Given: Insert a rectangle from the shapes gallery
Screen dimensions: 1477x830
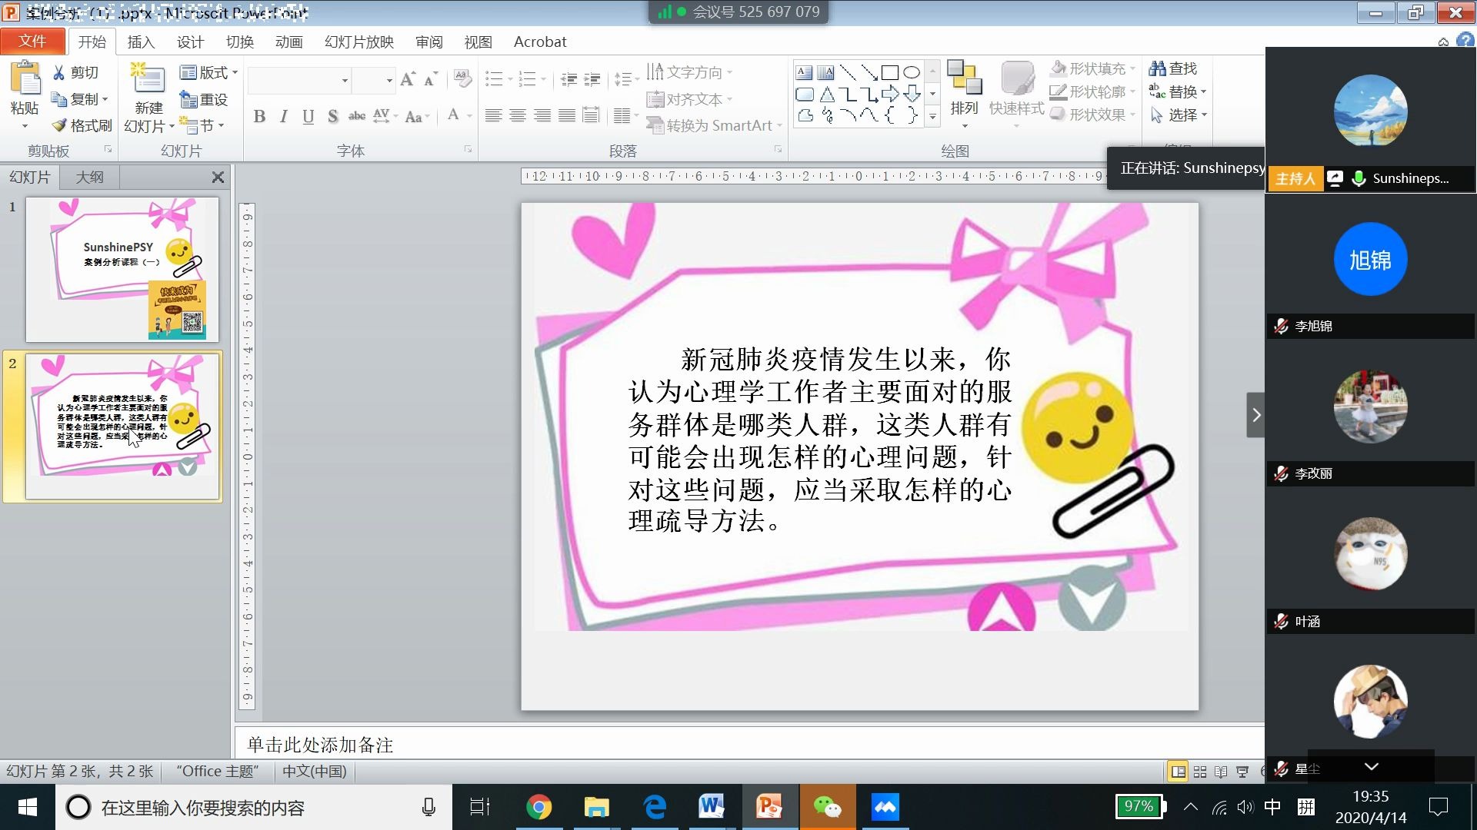Looking at the screenshot, I should pos(891,71).
